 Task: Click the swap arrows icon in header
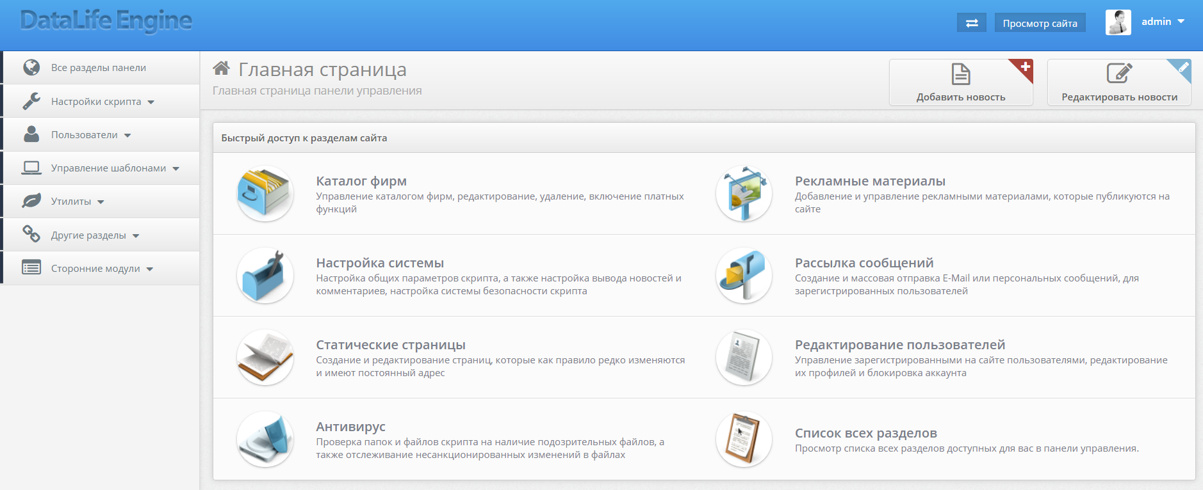coord(972,23)
